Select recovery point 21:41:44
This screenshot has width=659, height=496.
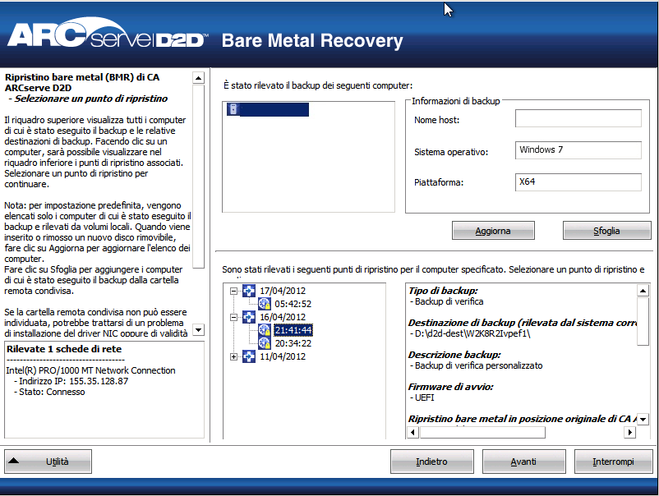tap(293, 330)
